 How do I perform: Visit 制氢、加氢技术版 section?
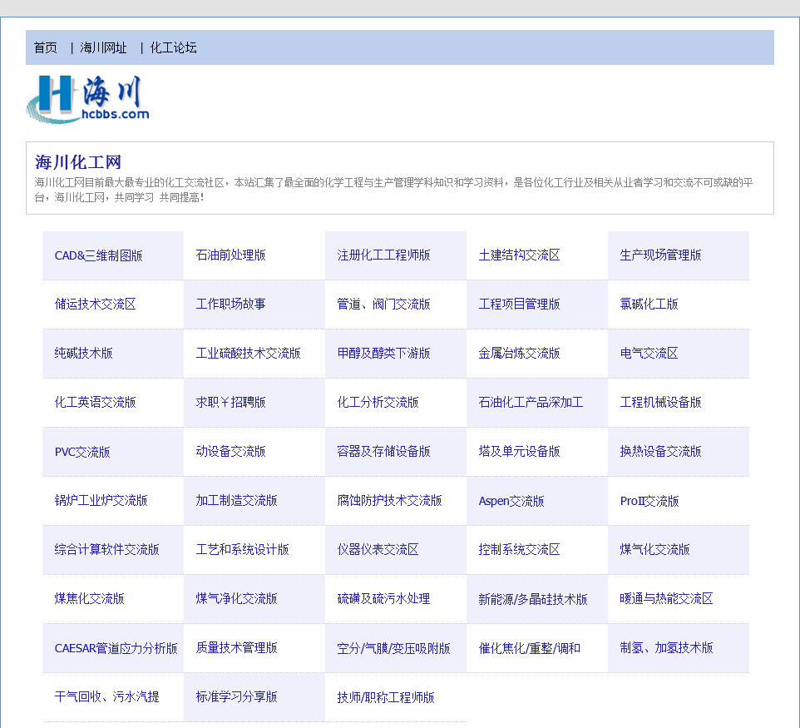coord(666,647)
